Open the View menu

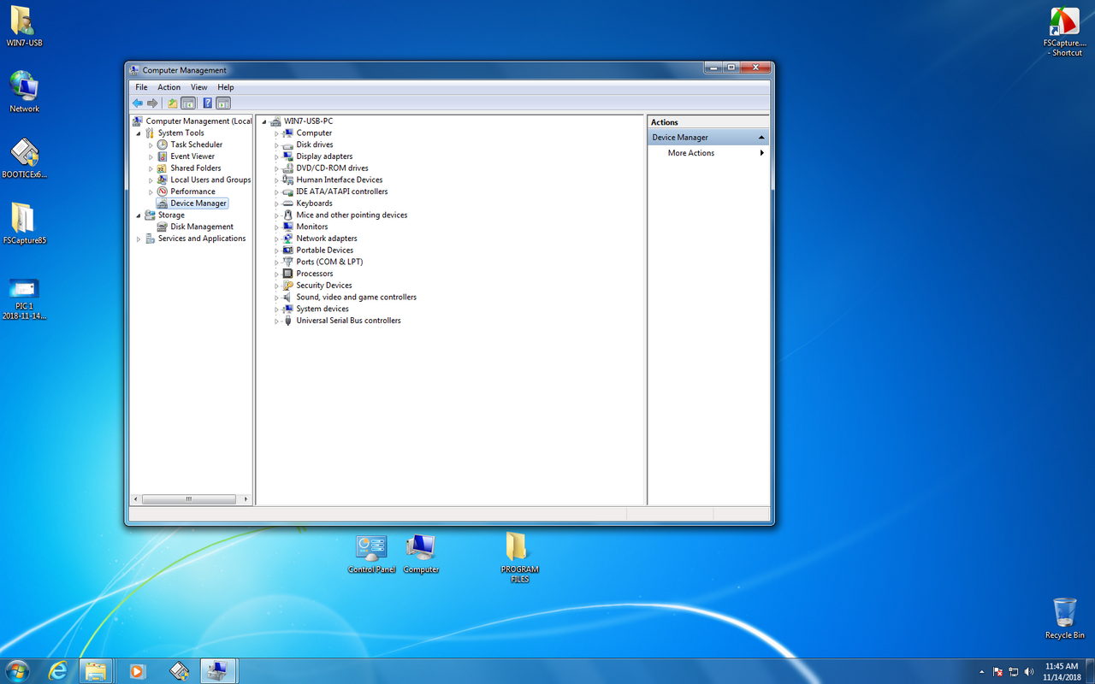[x=198, y=87]
